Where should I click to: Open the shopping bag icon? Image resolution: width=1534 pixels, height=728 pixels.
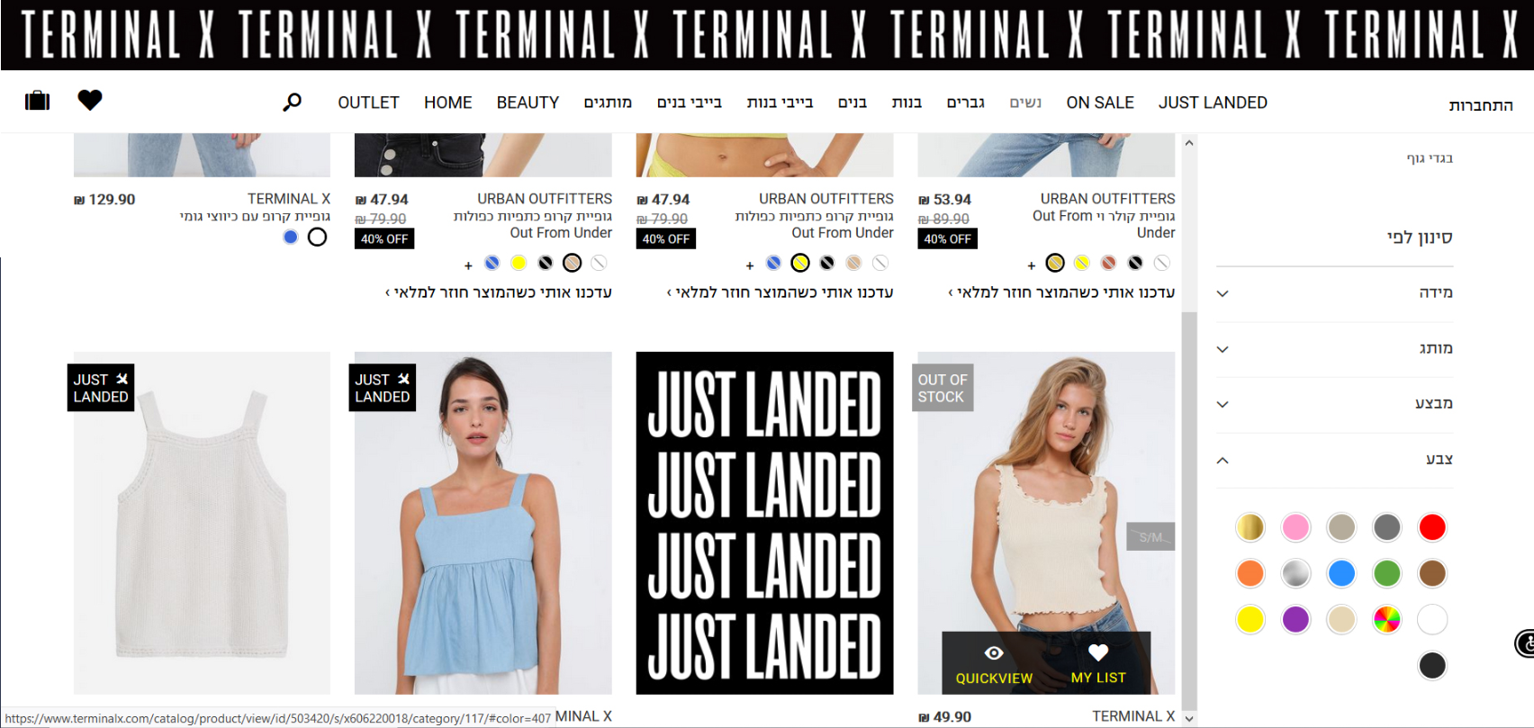tap(37, 100)
